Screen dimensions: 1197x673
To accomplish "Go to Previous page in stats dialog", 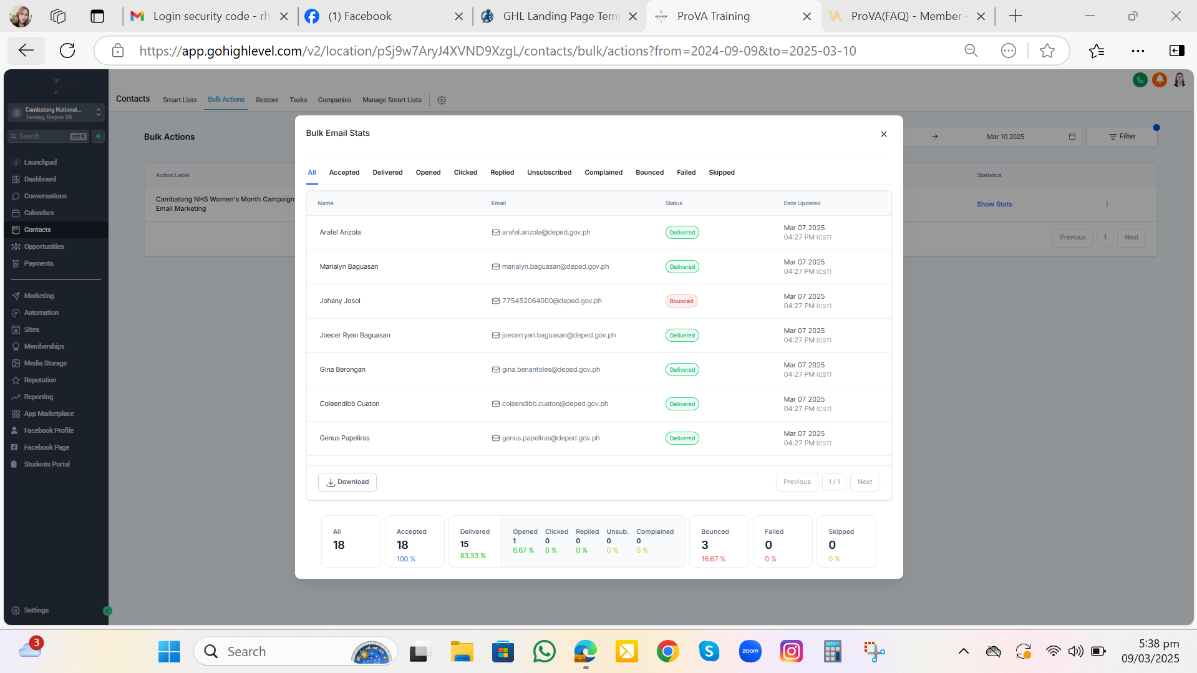I will click(x=797, y=482).
